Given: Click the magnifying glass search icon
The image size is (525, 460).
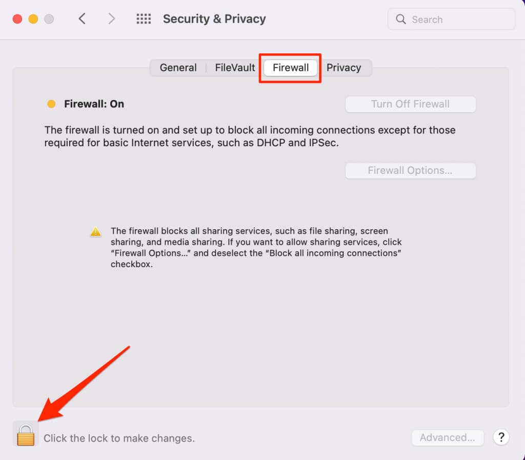Looking at the screenshot, I should 401,19.
